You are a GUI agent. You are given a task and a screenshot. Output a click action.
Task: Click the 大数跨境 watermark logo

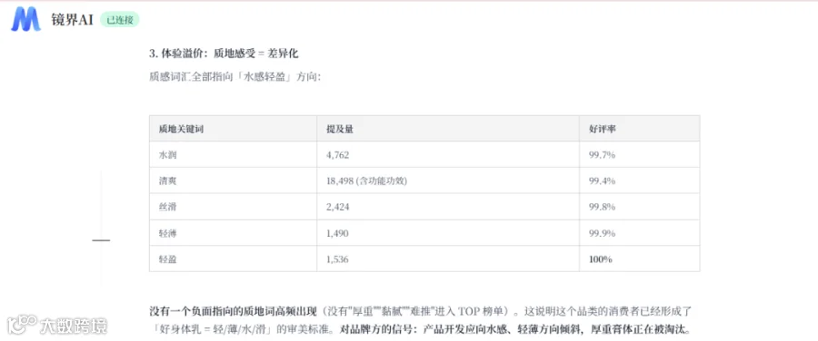[x=57, y=325]
